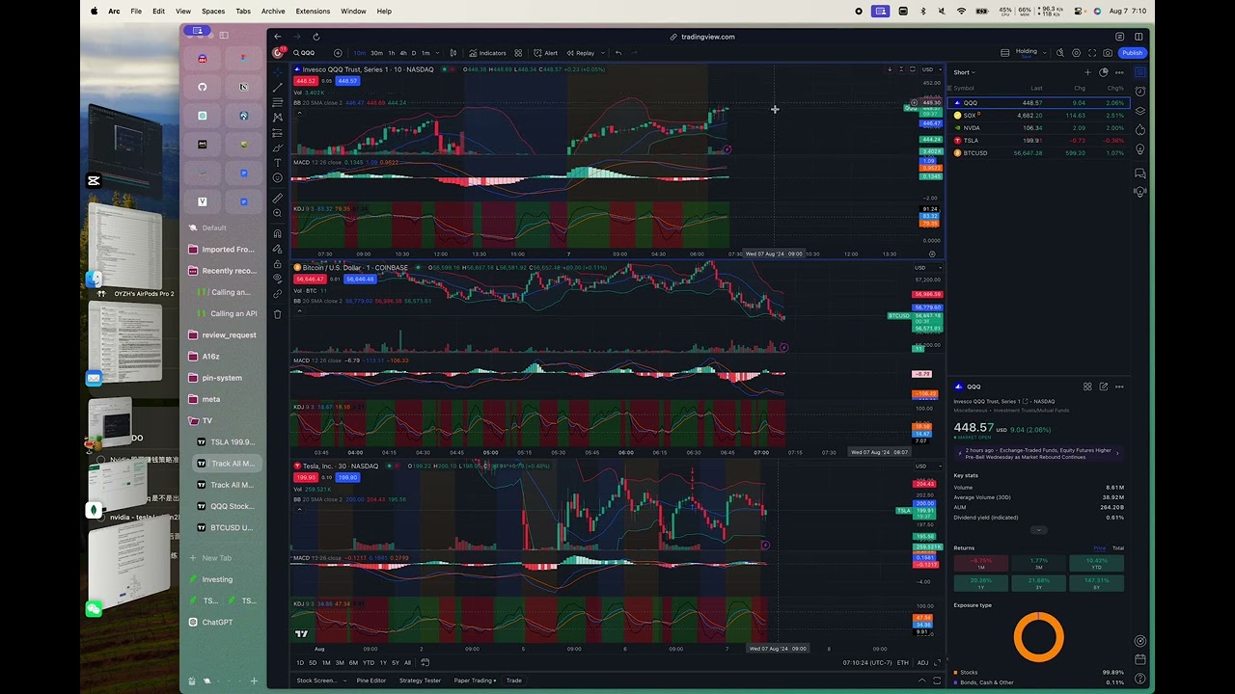Select the crosshair cursor tool in chart toolbar
This screenshot has width=1235, height=694.
click(x=278, y=71)
